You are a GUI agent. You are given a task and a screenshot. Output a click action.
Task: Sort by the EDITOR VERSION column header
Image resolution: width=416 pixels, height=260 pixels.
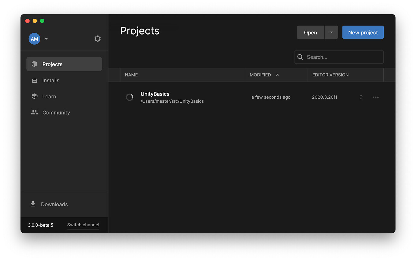[x=330, y=75]
